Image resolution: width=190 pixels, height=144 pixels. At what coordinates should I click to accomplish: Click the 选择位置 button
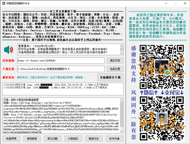(115, 69)
